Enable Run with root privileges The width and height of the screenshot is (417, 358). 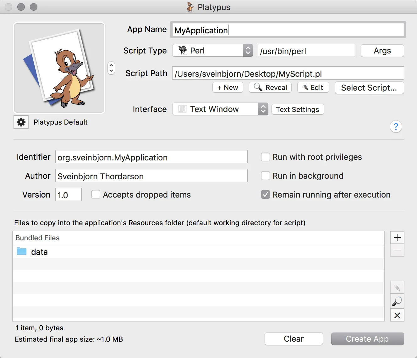tap(266, 157)
